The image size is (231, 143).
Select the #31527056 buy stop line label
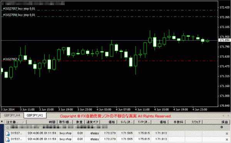[19, 15]
